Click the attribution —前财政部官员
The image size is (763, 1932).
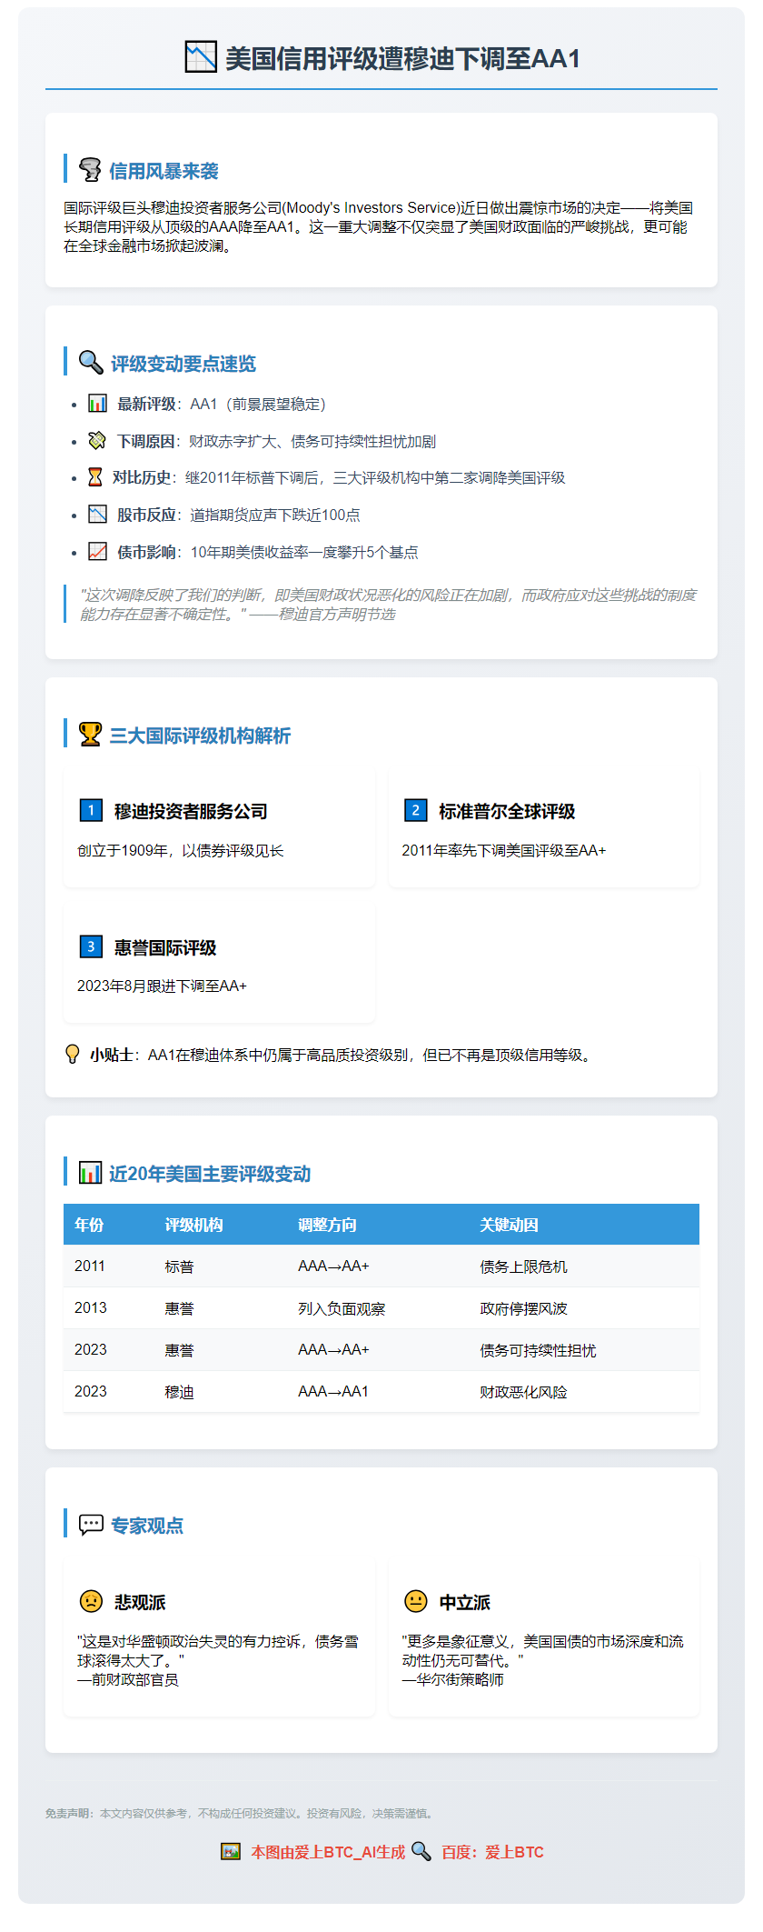(x=128, y=1679)
